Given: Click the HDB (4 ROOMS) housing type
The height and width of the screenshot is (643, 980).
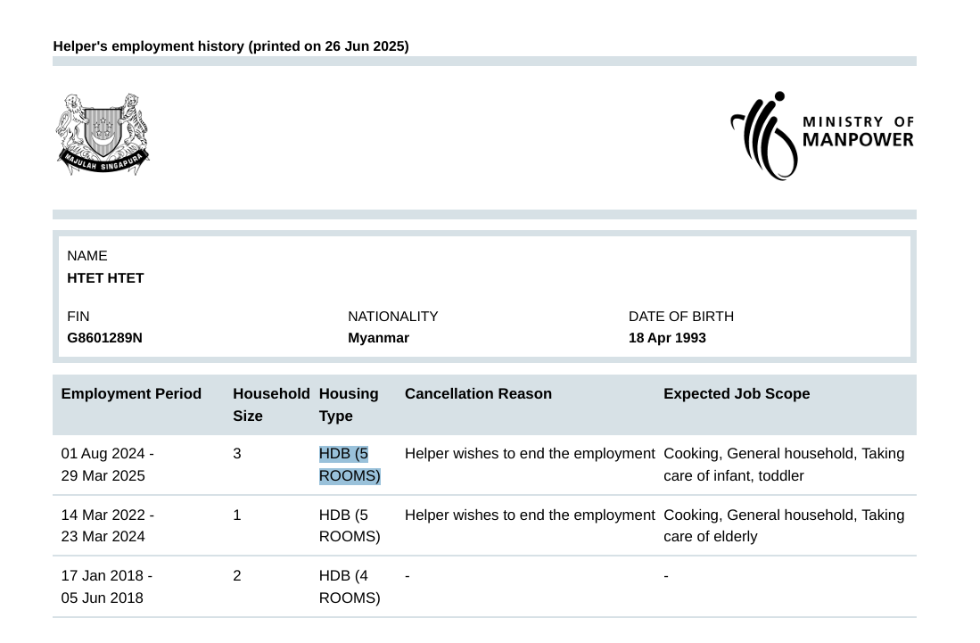Looking at the screenshot, I should 349,587.
